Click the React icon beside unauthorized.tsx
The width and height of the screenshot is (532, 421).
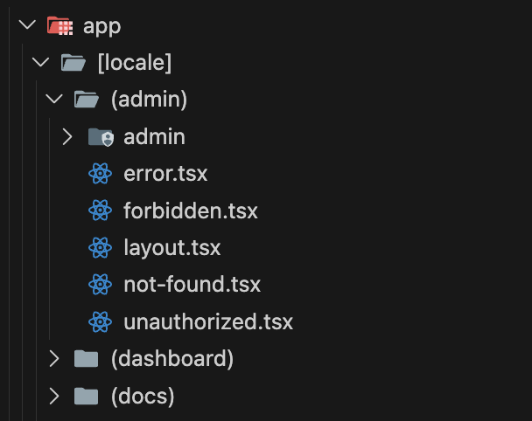click(x=101, y=321)
